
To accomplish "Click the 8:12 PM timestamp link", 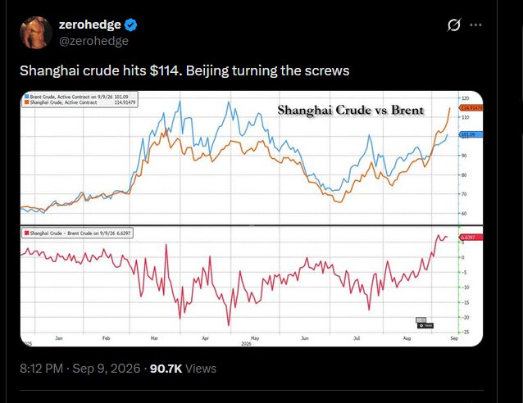I will [41, 369].
